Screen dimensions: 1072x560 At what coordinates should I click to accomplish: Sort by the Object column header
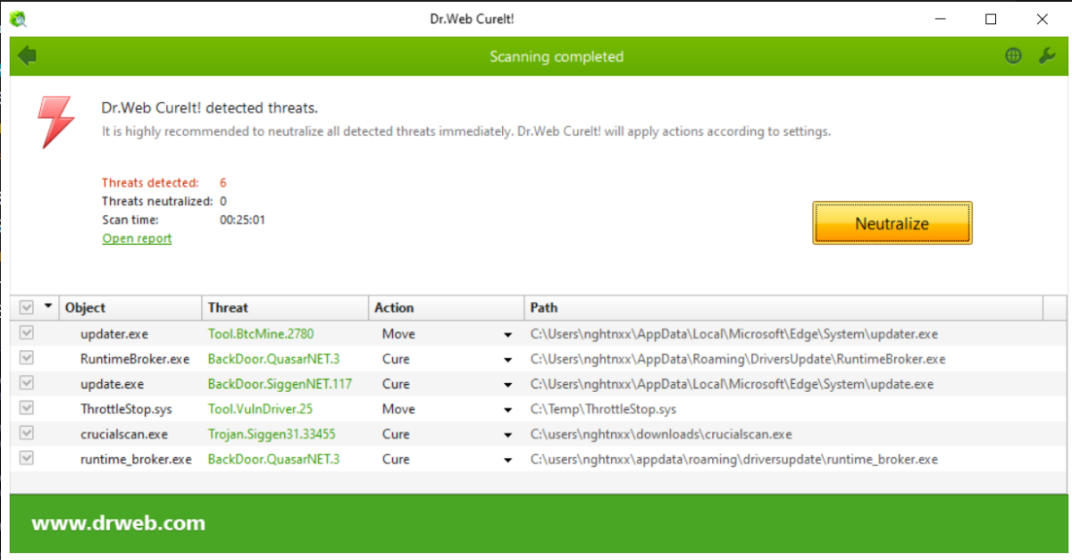(130, 307)
